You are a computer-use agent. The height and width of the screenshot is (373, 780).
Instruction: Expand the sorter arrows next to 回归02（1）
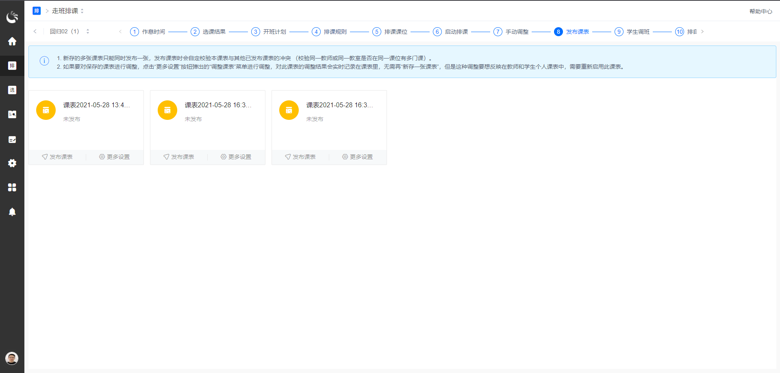point(87,31)
